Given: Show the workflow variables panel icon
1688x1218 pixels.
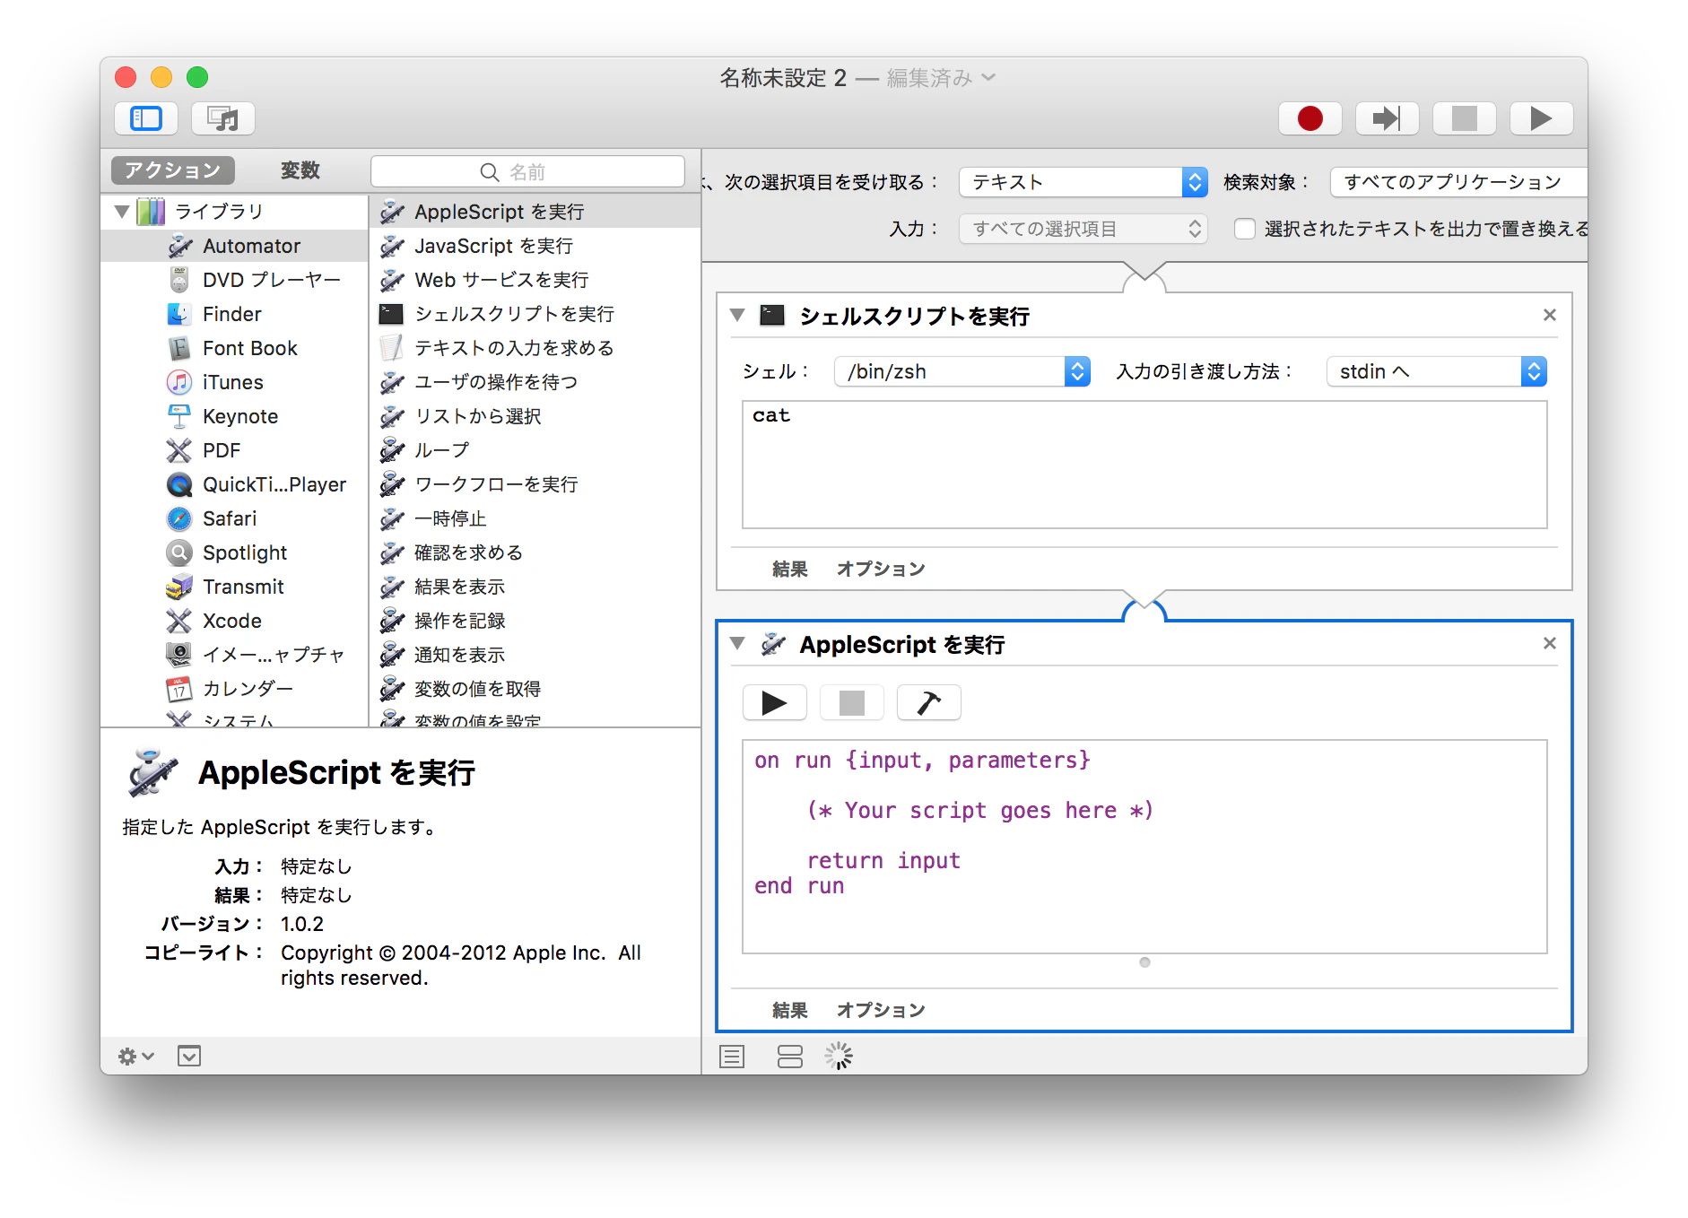Looking at the screenshot, I should click(789, 1057).
